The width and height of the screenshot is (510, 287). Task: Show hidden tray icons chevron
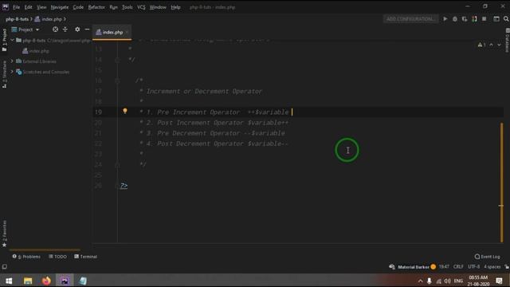click(x=420, y=281)
